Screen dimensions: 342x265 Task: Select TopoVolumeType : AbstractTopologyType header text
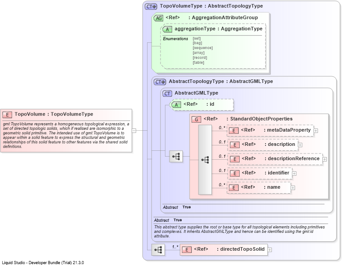tap(211, 6)
